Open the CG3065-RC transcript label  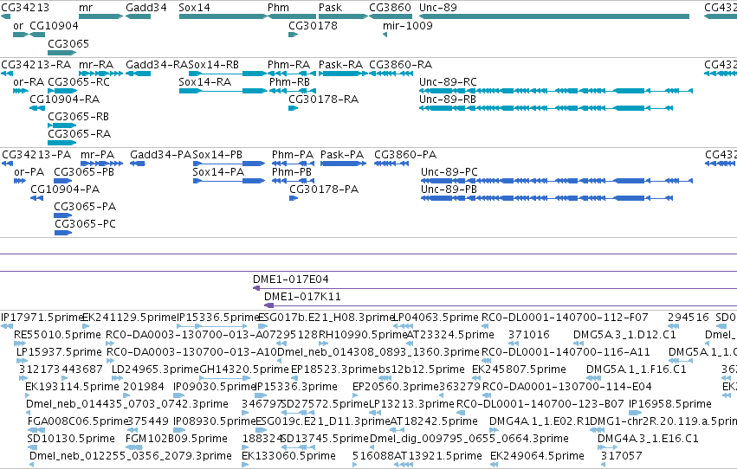click(79, 81)
